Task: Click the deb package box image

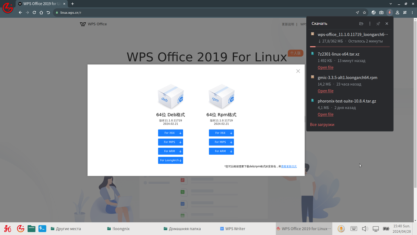Action: point(171,96)
